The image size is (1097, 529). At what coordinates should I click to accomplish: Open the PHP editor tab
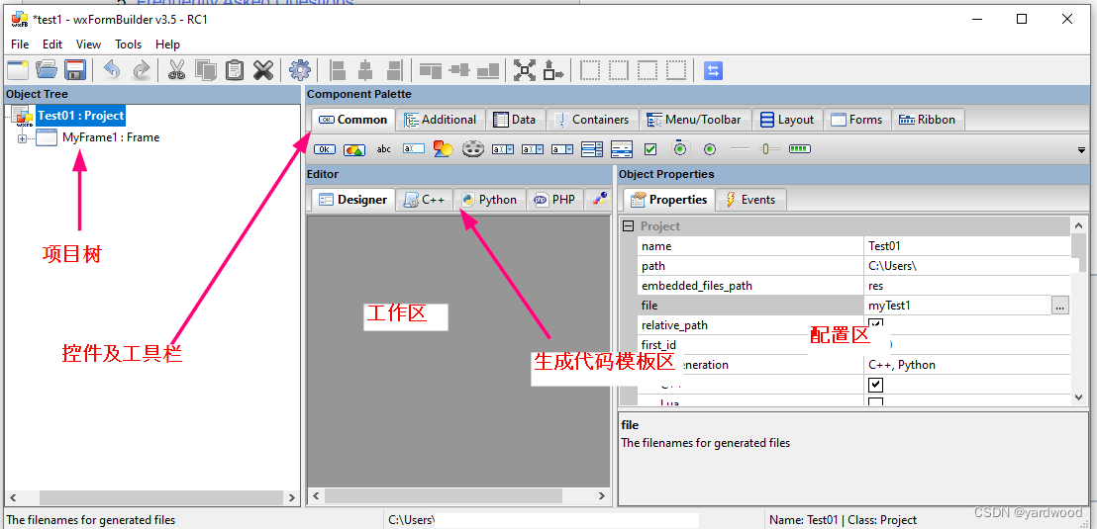pos(554,199)
